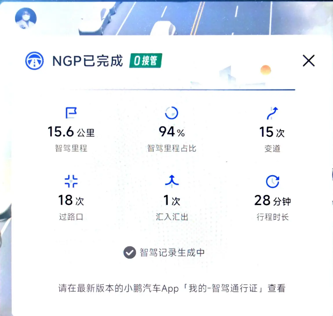Tap the 15 次 lane change count
The width and height of the screenshot is (333, 316).
272,132
